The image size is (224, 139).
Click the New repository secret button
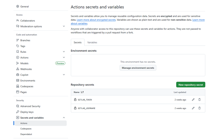pyautogui.click(x=191, y=85)
